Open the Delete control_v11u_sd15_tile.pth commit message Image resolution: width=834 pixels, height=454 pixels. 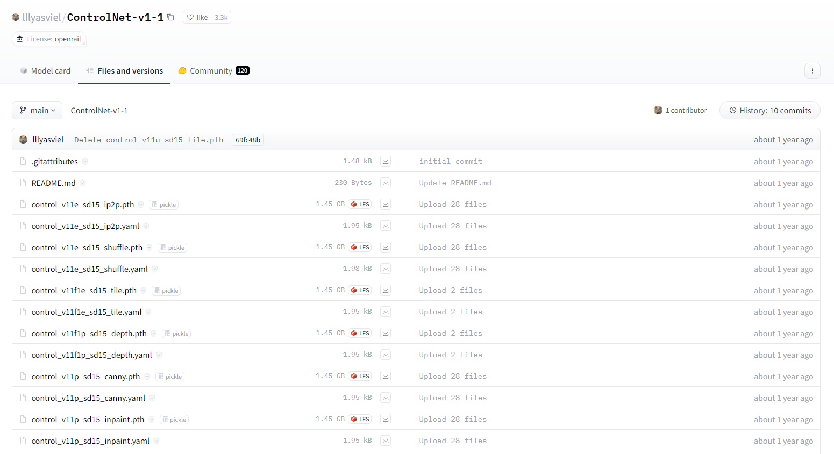pos(148,140)
